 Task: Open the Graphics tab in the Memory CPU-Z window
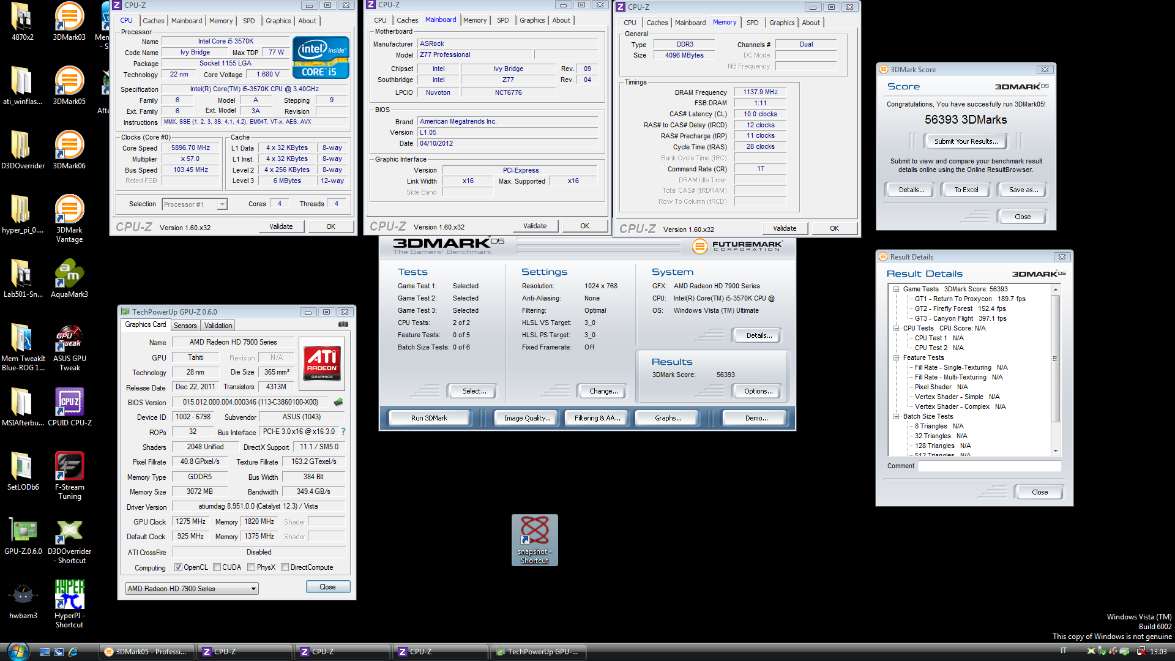click(x=781, y=23)
